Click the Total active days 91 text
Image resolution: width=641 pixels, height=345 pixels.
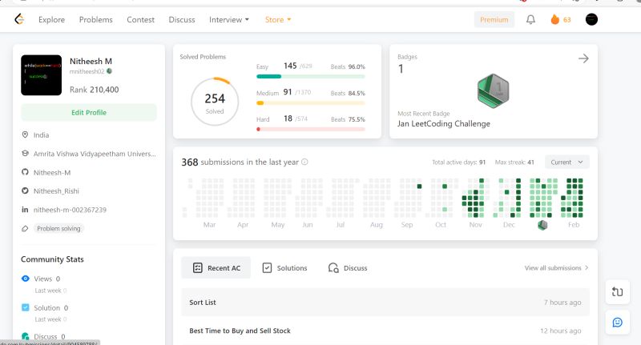point(458,162)
